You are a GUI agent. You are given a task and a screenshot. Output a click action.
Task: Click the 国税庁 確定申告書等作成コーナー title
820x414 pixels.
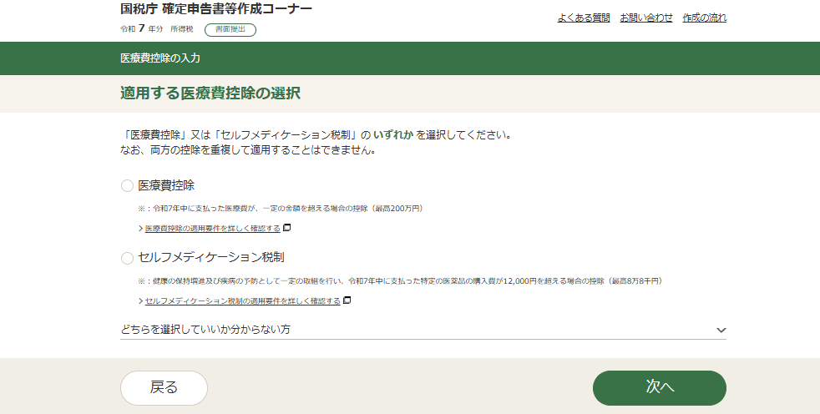(x=216, y=9)
